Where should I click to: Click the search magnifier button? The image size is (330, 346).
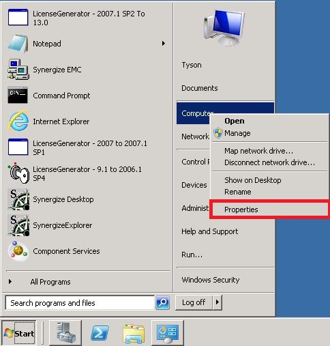point(162,302)
